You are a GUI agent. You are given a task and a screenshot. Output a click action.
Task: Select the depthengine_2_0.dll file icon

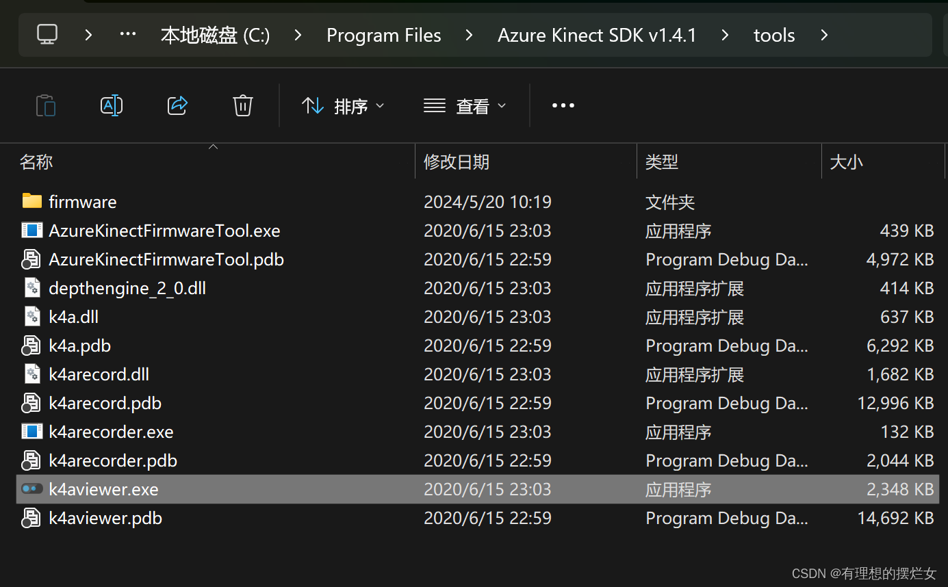click(31, 287)
